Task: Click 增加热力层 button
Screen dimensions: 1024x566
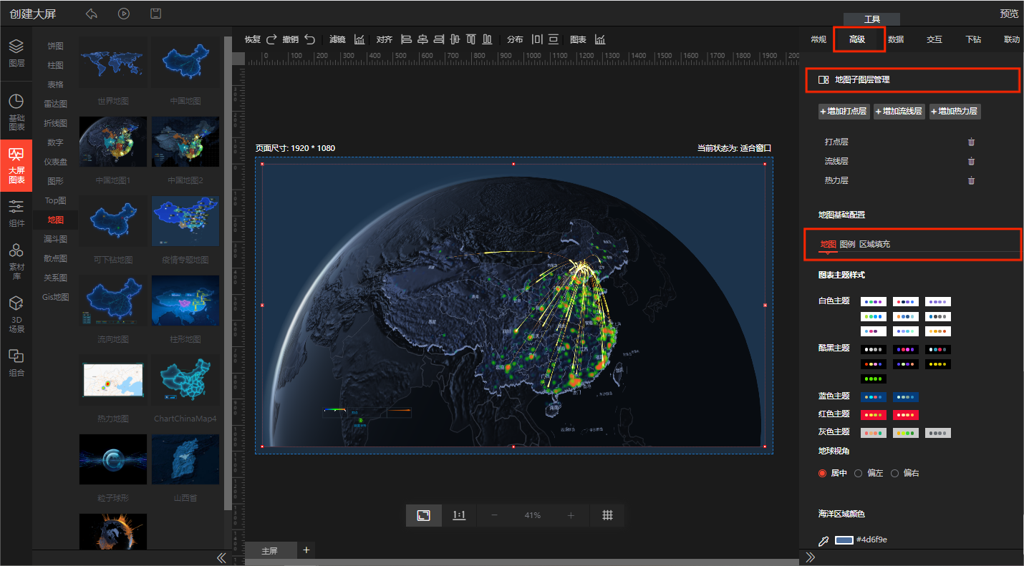Action: [x=955, y=111]
